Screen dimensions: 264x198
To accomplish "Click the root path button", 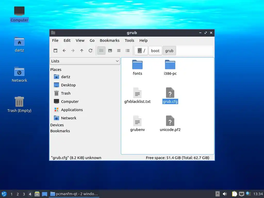I will [x=141, y=51].
